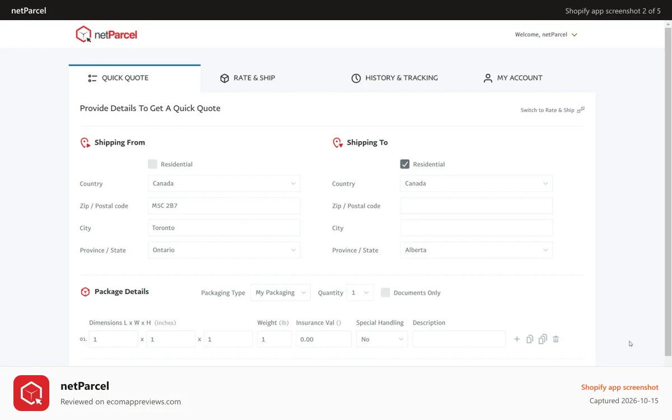Open the Packaging Type dropdown
Screen dimensions: 672x420
[280, 292]
